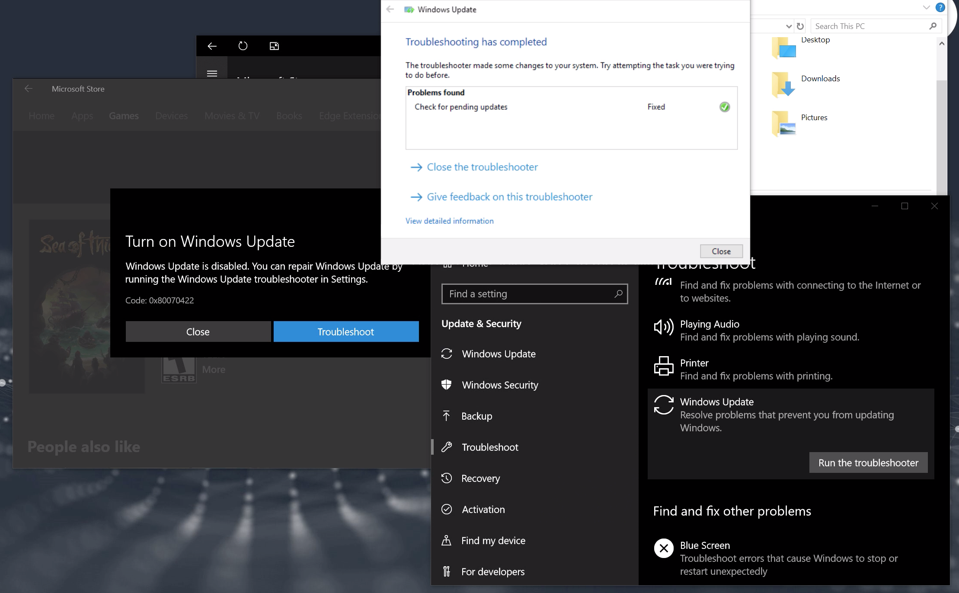
Task: Click View detailed information link
Action: coord(449,221)
